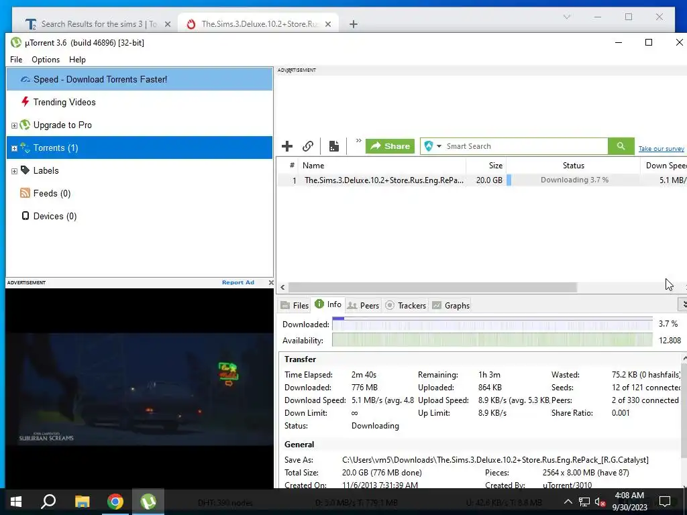
Task: Click the green search magnifier button
Action: pos(621,146)
